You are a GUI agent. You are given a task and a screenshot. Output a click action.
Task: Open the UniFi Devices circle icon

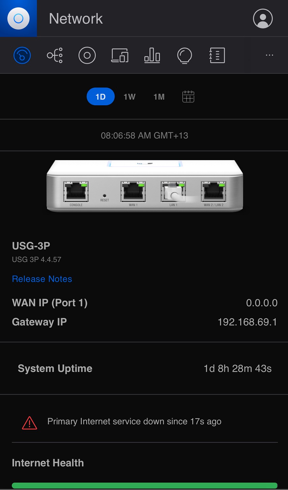coord(87,56)
